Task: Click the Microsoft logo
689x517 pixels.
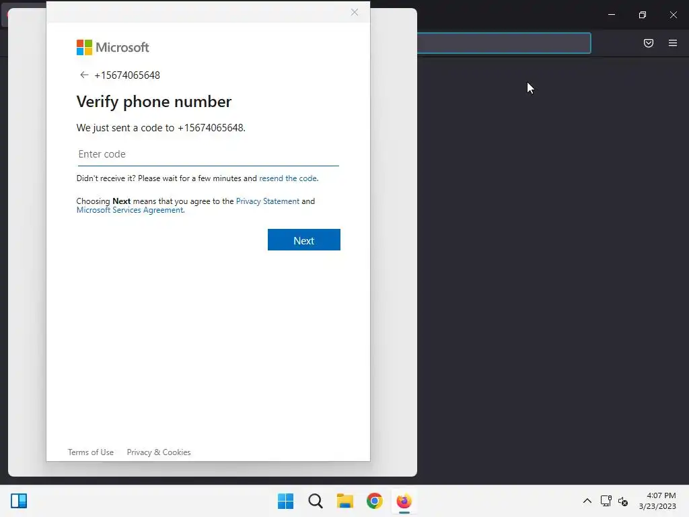Action: [x=112, y=48]
